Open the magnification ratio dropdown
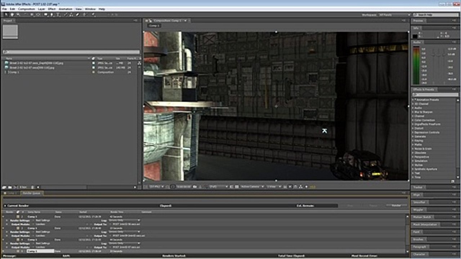This screenshot has height=259, width=461. pyautogui.click(x=157, y=187)
